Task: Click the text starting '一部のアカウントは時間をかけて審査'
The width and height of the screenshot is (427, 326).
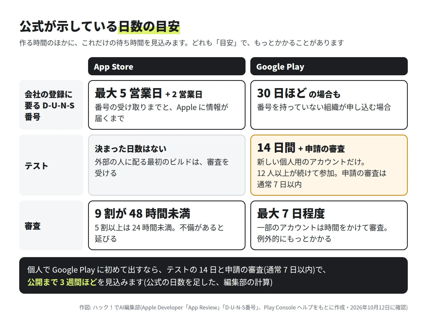Action: [x=323, y=233]
